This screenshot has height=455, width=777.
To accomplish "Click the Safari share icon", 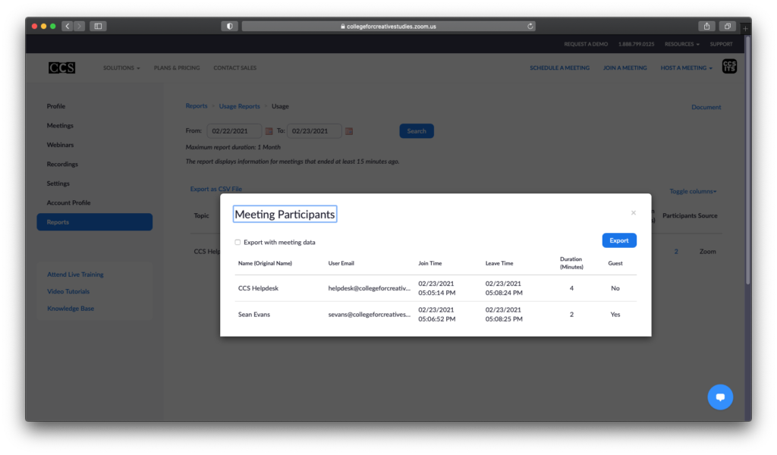I will tap(706, 26).
